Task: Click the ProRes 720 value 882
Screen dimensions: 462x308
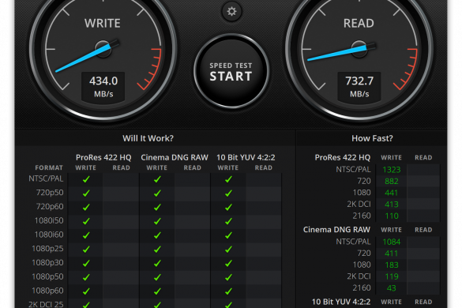Action: pyautogui.click(x=391, y=182)
